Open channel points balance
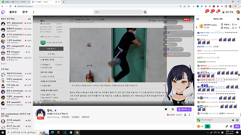241x135 pixels. (200, 126)
